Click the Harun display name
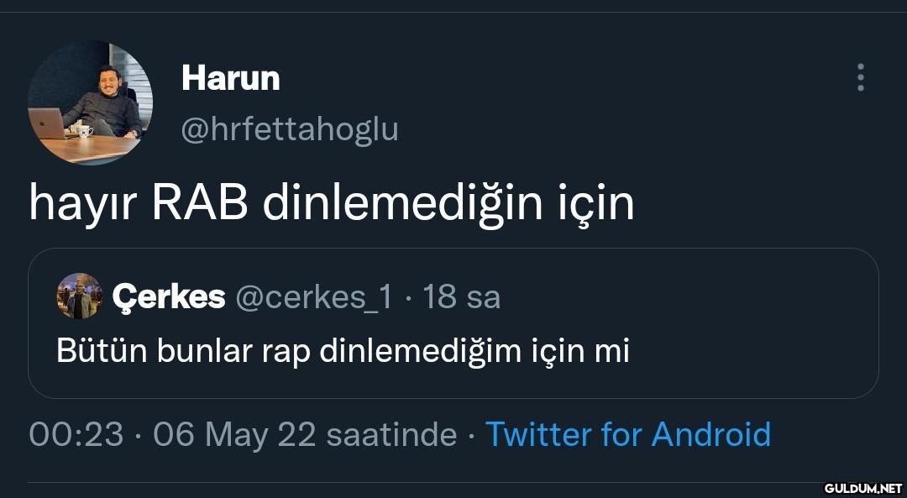 [x=230, y=79]
